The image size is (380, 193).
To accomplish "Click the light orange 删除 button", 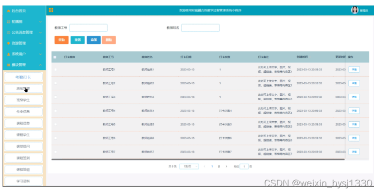I will pyautogui.click(x=109, y=40).
